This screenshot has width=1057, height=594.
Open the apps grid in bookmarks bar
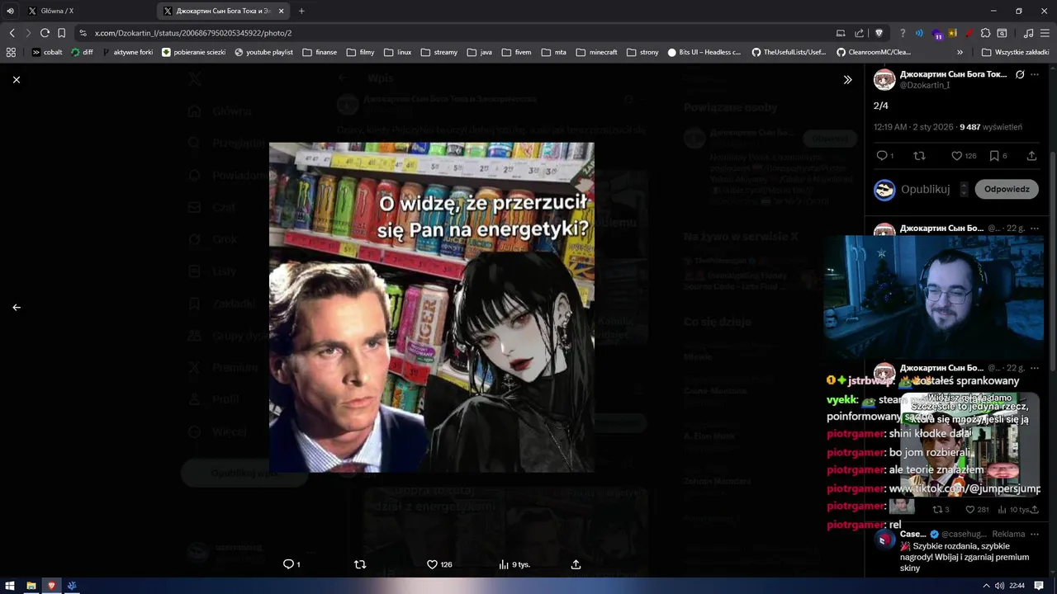(x=11, y=52)
